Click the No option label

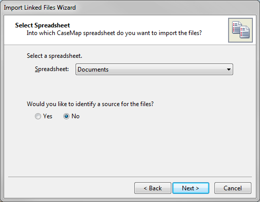click(76, 116)
